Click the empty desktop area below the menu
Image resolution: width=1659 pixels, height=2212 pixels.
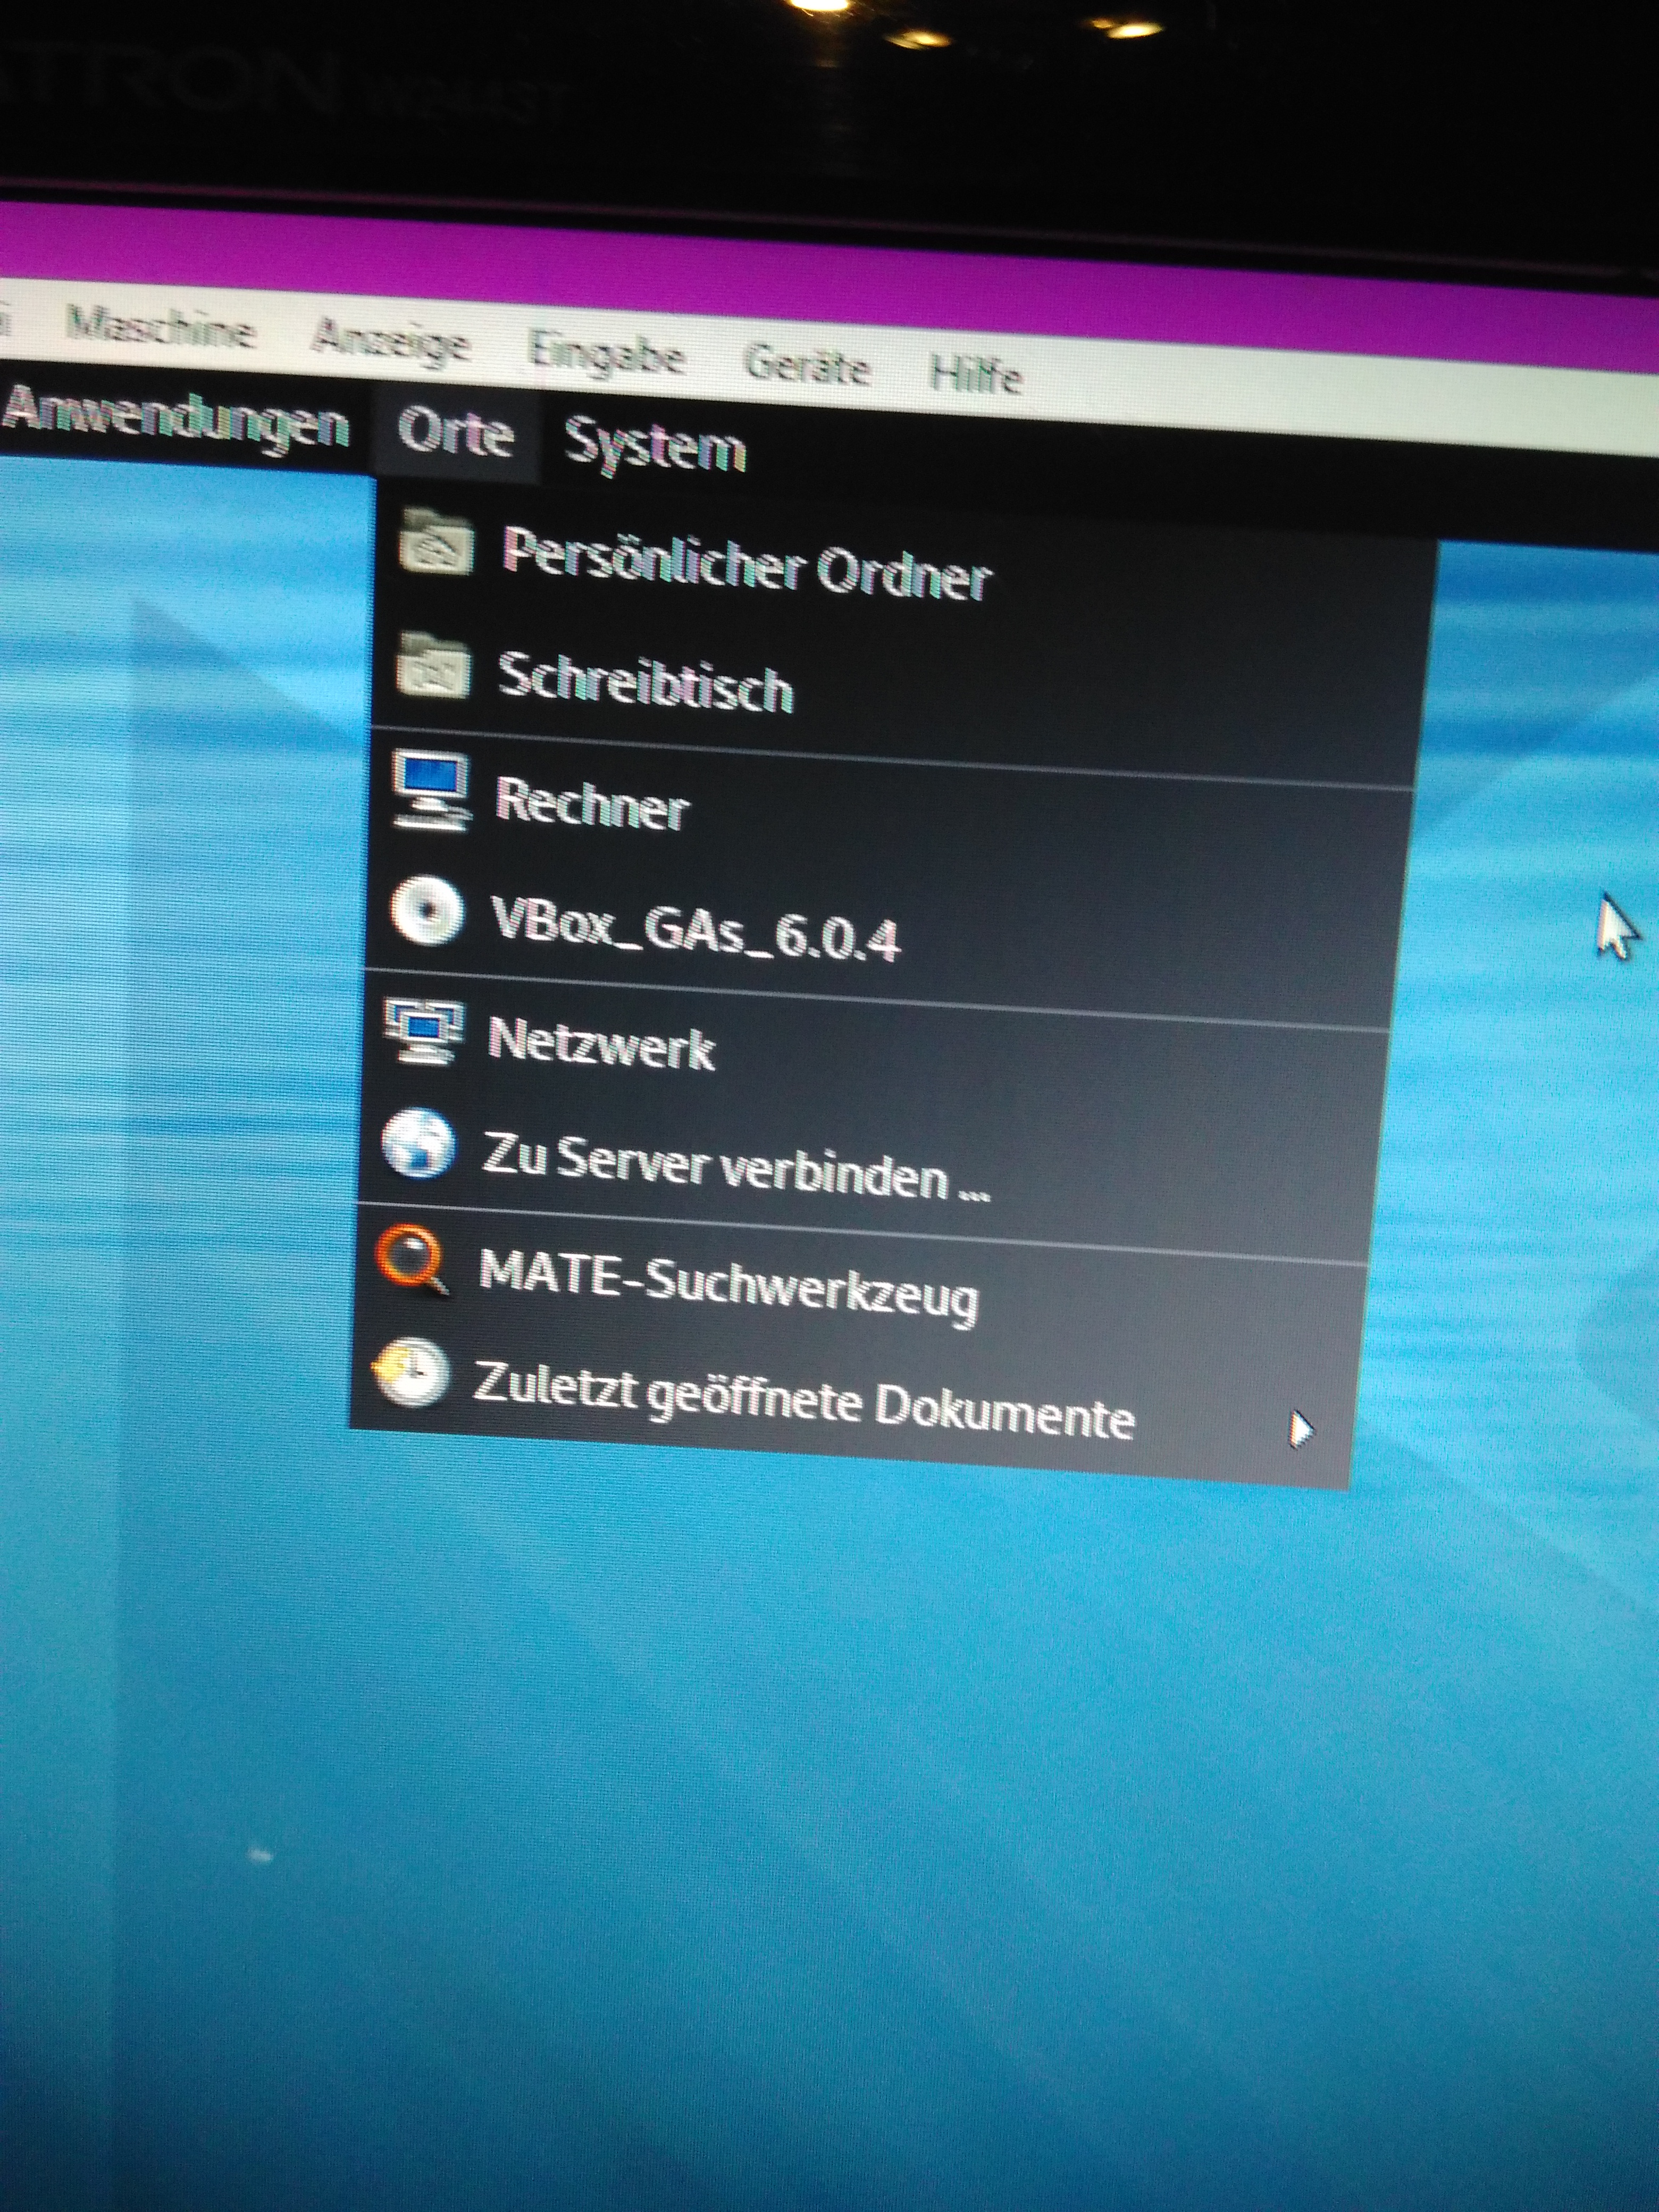(x=800, y=1800)
